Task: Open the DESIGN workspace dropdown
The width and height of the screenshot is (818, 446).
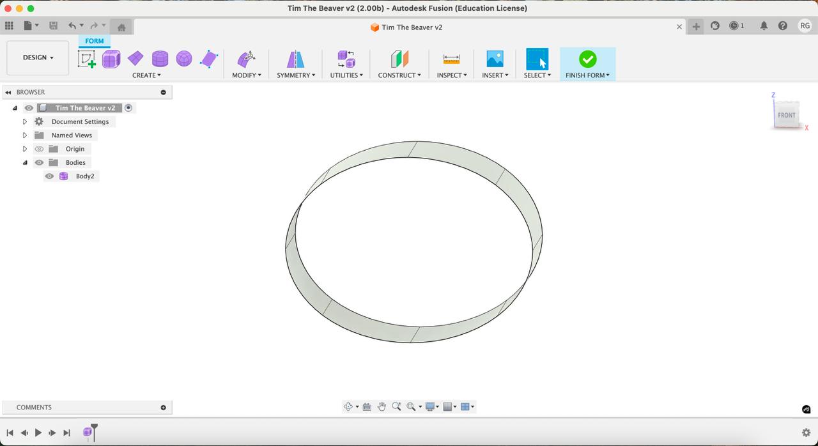Action: [38, 58]
